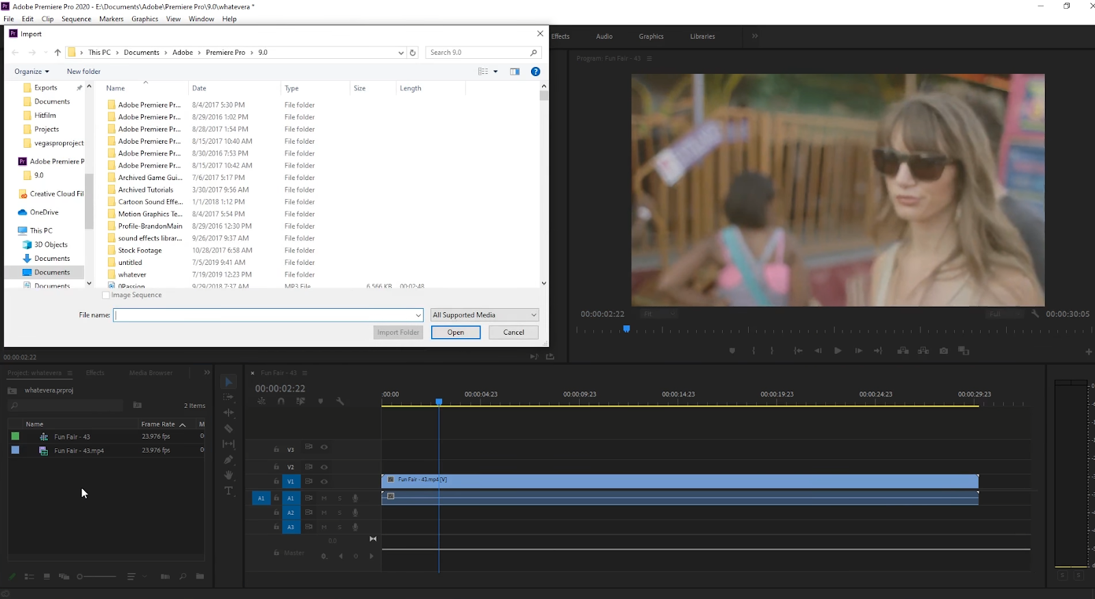Toggle V1 track output eye icon
Image resolution: width=1095 pixels, height=599 pixels.
tap(324, 481)
